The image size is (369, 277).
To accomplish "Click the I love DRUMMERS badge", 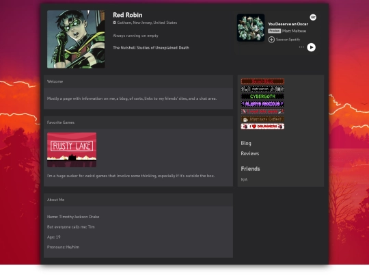I will tap(262, 127).
